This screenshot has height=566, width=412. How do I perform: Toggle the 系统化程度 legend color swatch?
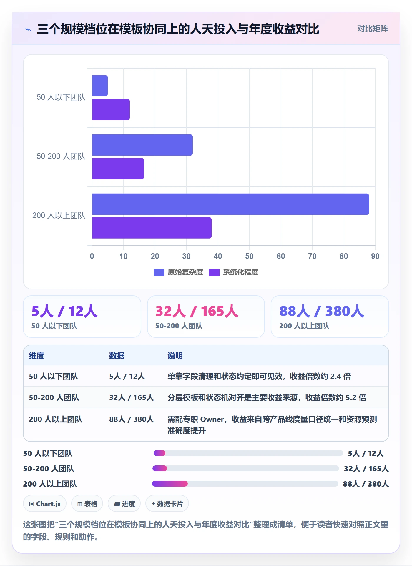coord(214,272)
